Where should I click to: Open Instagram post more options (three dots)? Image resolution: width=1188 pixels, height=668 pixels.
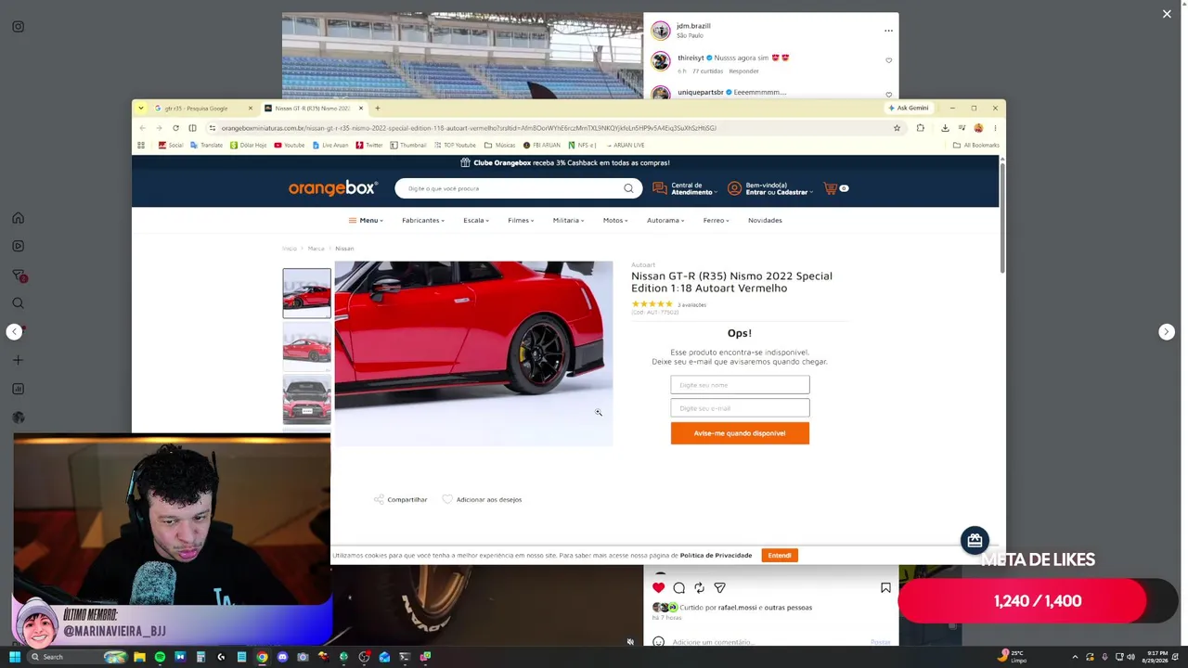pyautogui.click(x=888, y=31)
